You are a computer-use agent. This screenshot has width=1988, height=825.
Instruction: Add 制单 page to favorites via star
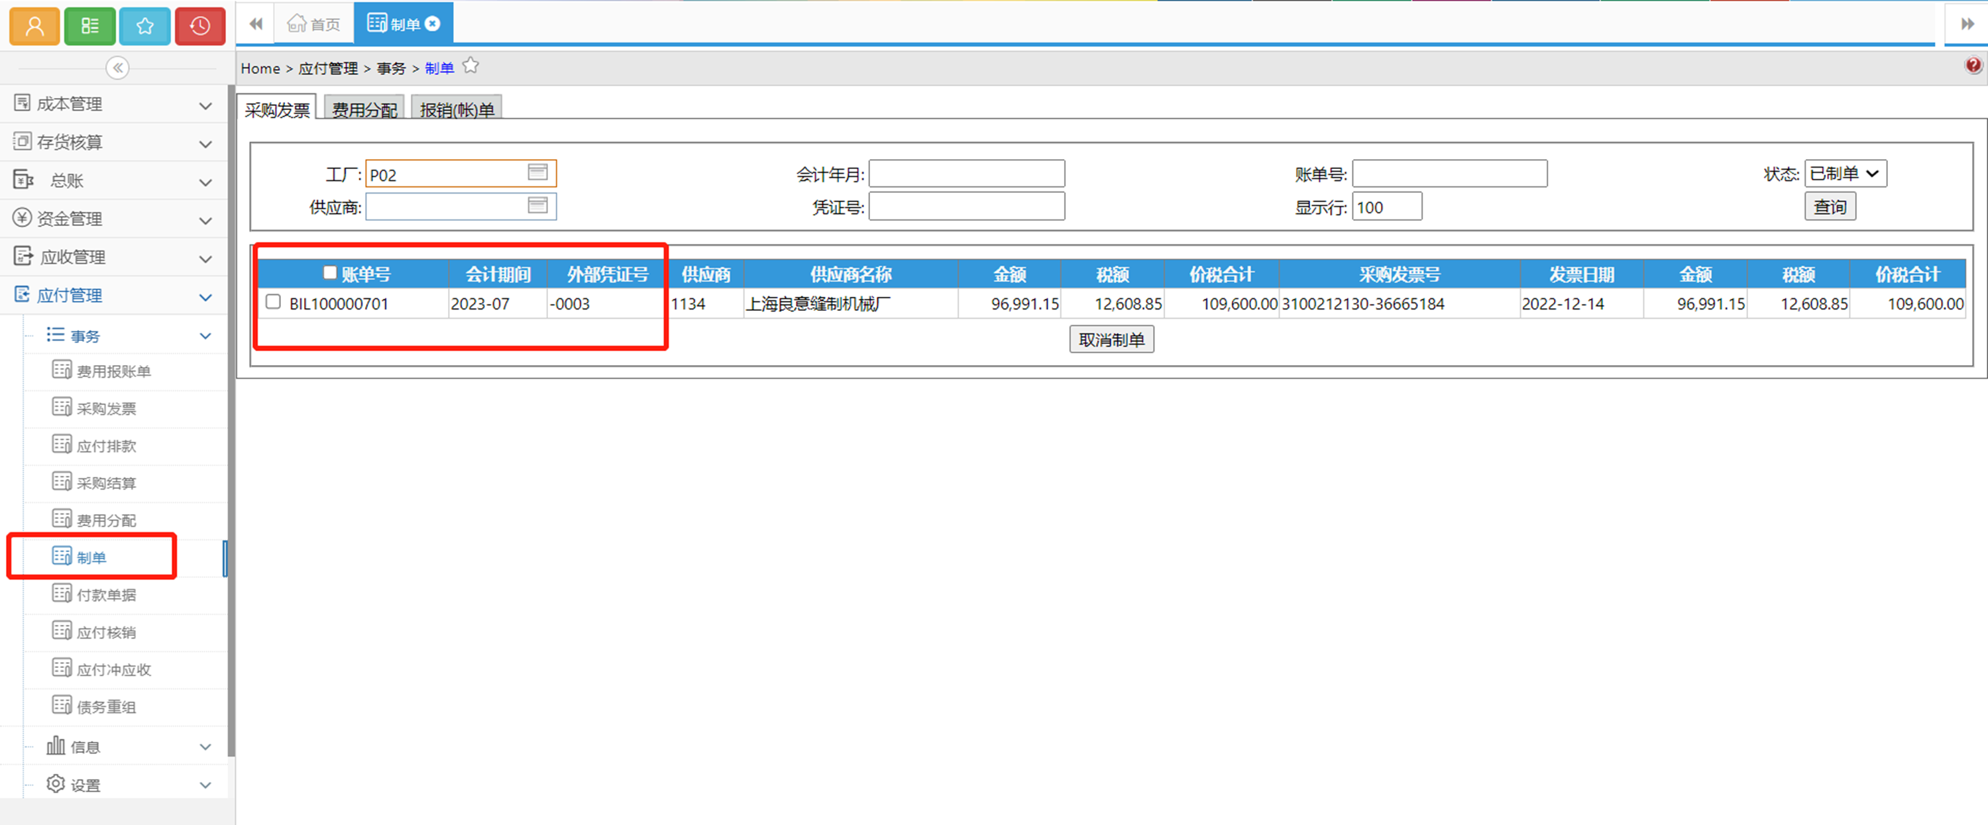470,66
